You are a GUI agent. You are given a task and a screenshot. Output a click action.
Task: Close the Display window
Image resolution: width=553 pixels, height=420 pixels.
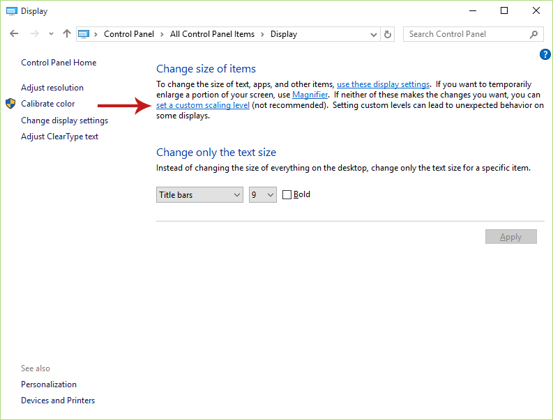[x=536, y=10]
